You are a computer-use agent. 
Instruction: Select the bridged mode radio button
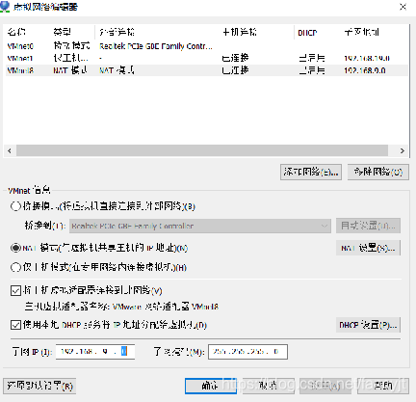[x=15, y=206]
